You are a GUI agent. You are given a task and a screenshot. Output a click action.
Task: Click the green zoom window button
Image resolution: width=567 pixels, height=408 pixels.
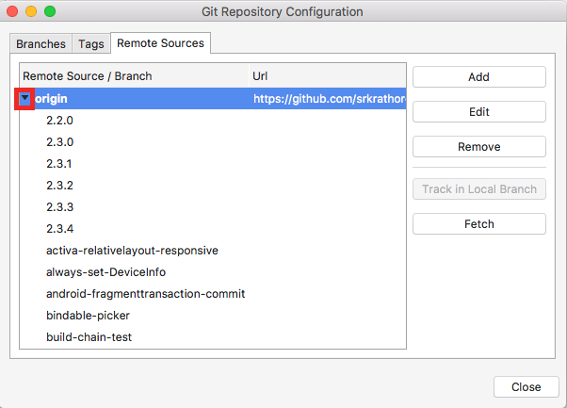pyautogui.click(x=50, y=12)
